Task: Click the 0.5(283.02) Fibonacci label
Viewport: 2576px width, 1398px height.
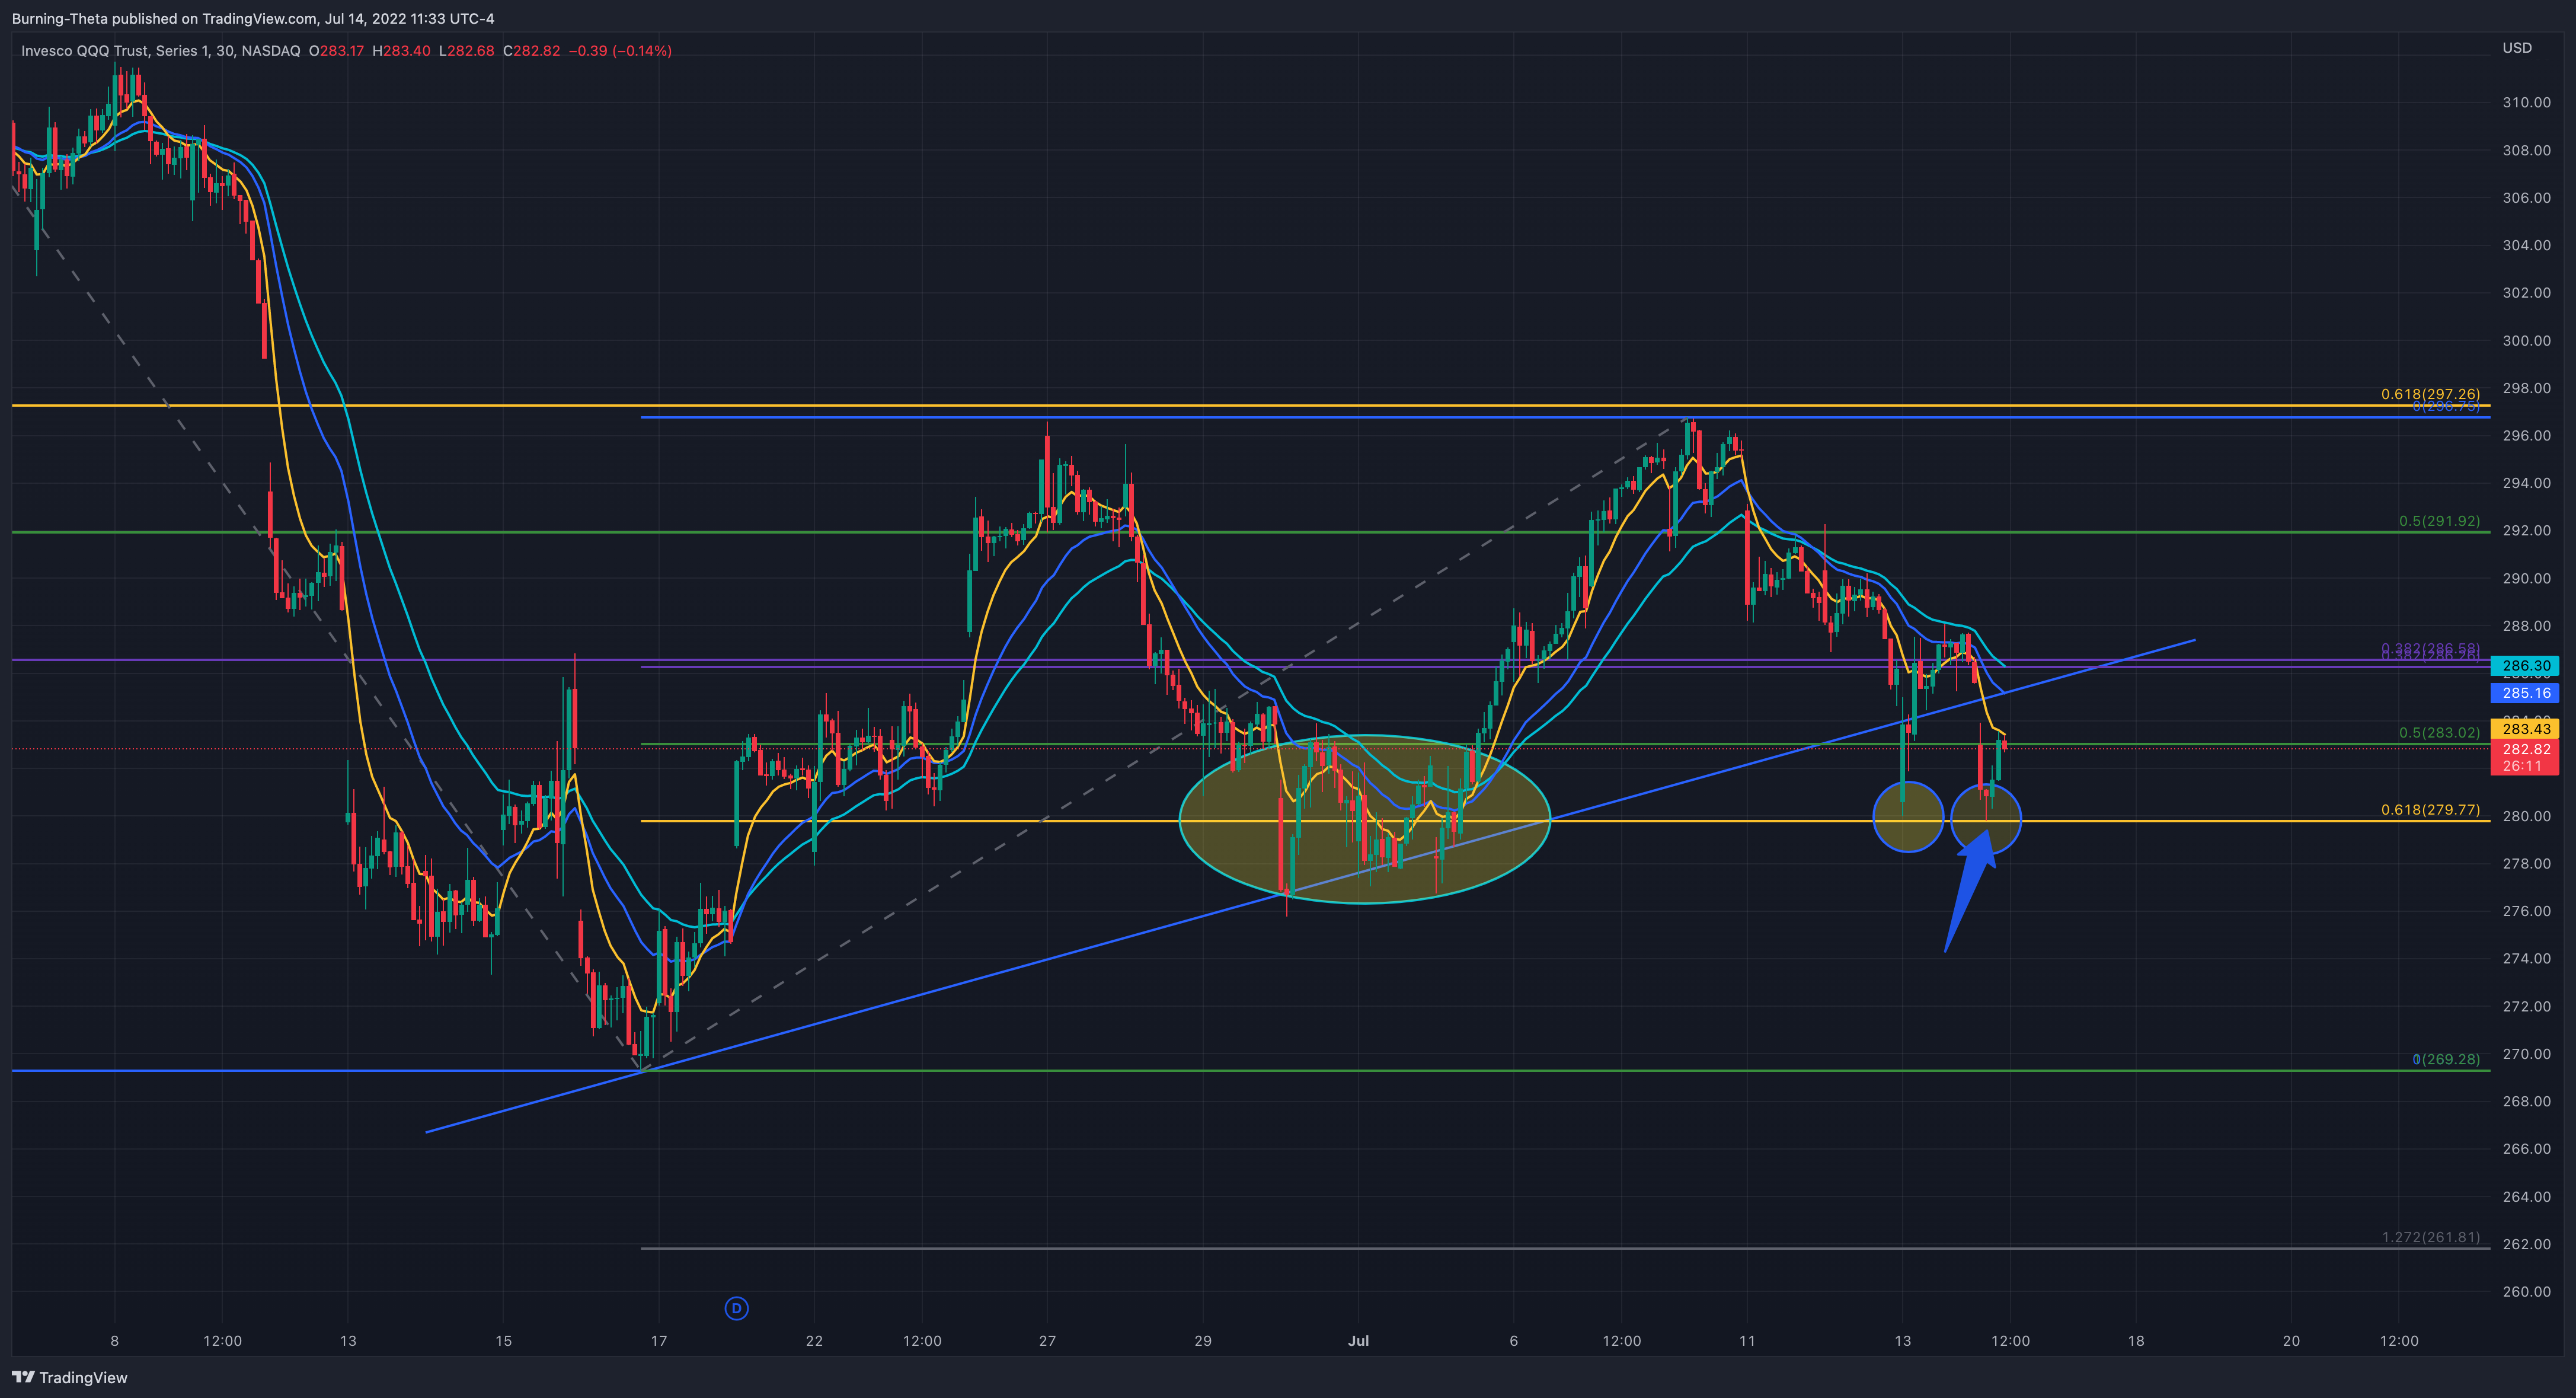Action: pos(2439,732)
